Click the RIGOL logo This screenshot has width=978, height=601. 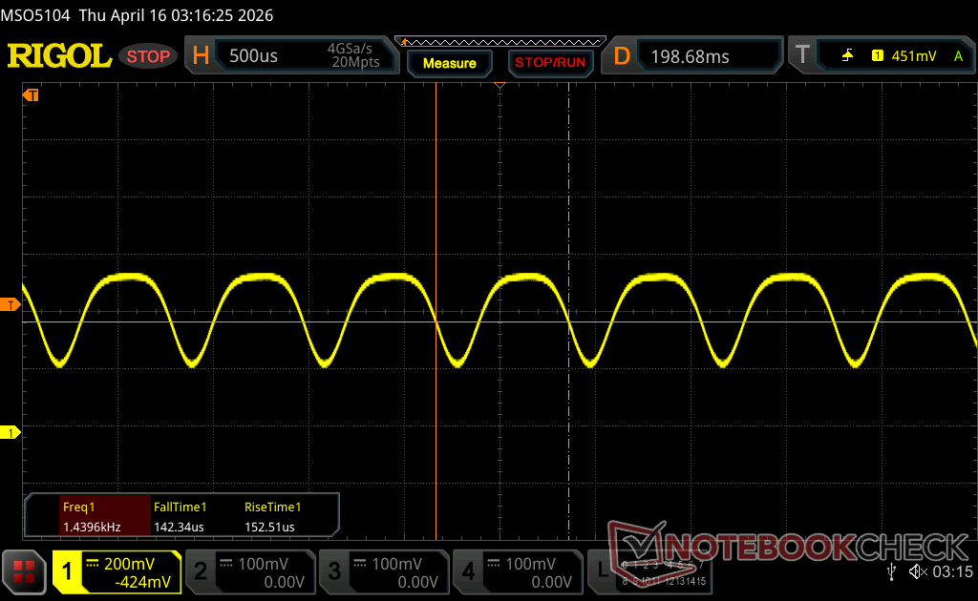59,56
